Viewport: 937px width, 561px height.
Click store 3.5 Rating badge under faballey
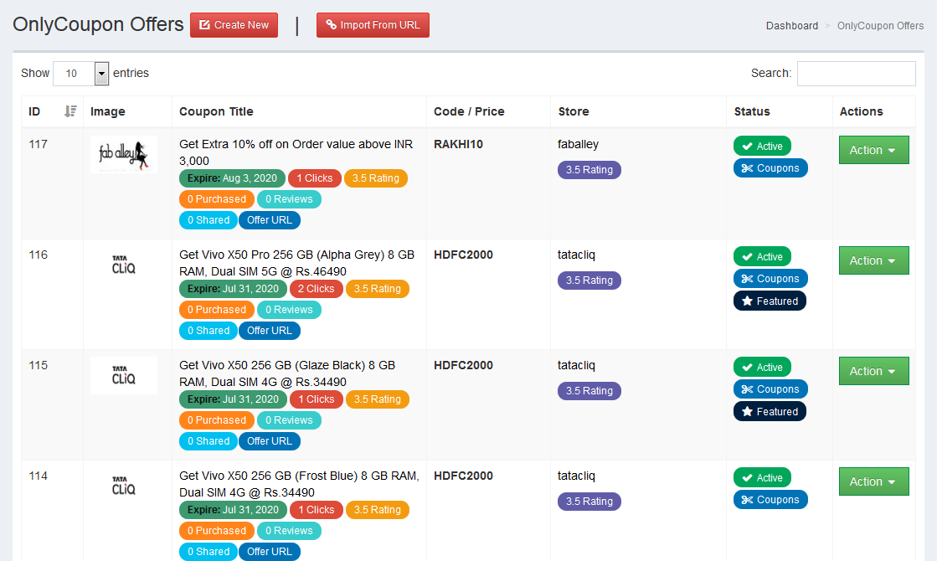tap(589, 170)
